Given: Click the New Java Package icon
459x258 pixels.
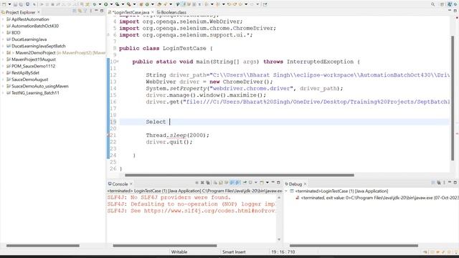Looking at the screenshot, I should point(141,4).
